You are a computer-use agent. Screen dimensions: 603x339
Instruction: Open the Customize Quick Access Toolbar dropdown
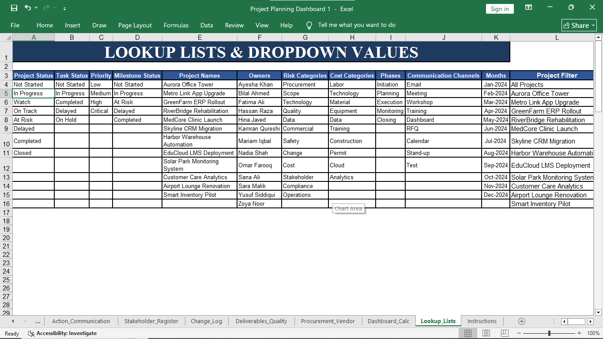tap(65, 8)
